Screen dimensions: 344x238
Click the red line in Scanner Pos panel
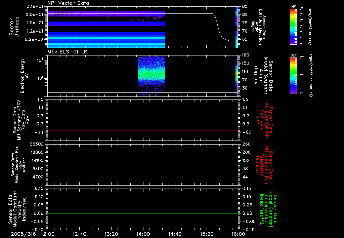tap(142, 171)
